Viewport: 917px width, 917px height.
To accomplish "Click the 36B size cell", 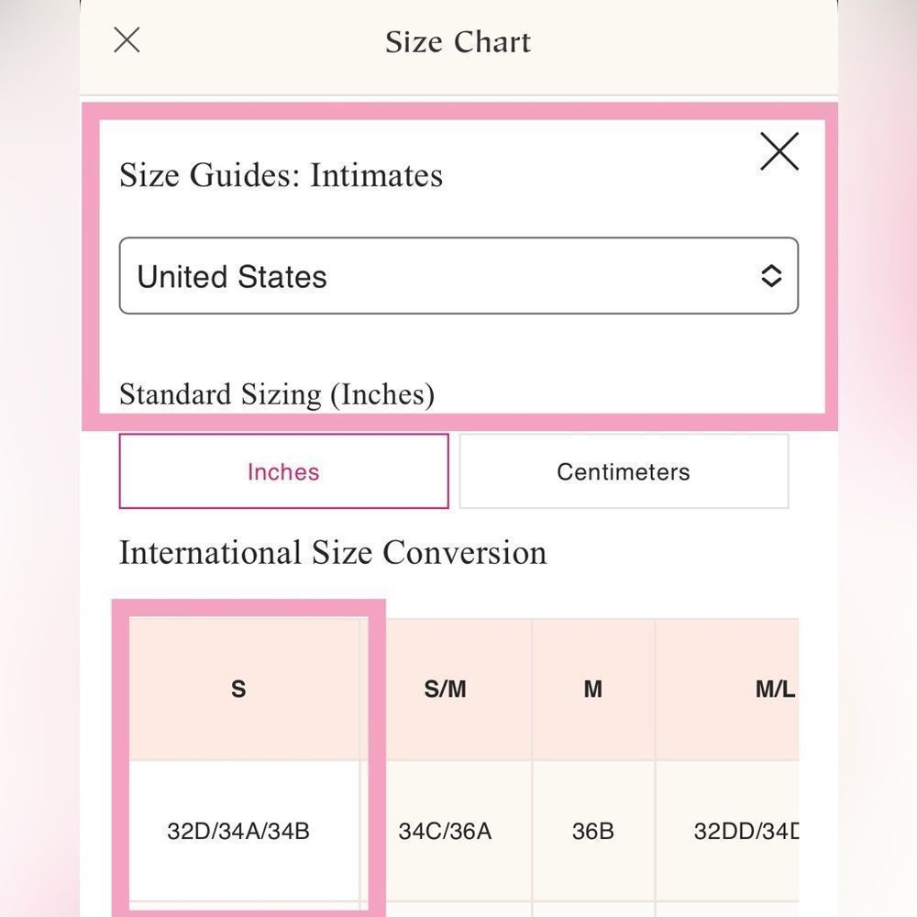I will [x=593, y=831].
